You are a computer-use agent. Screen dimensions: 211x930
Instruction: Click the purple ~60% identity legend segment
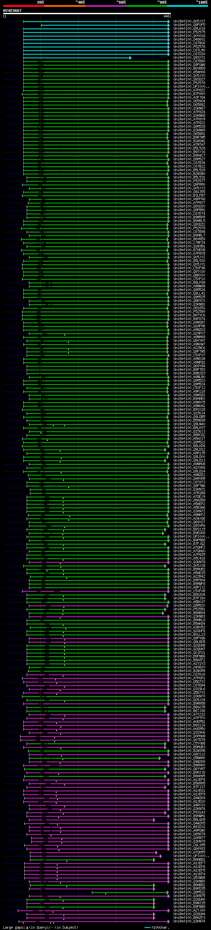(105, 6)
